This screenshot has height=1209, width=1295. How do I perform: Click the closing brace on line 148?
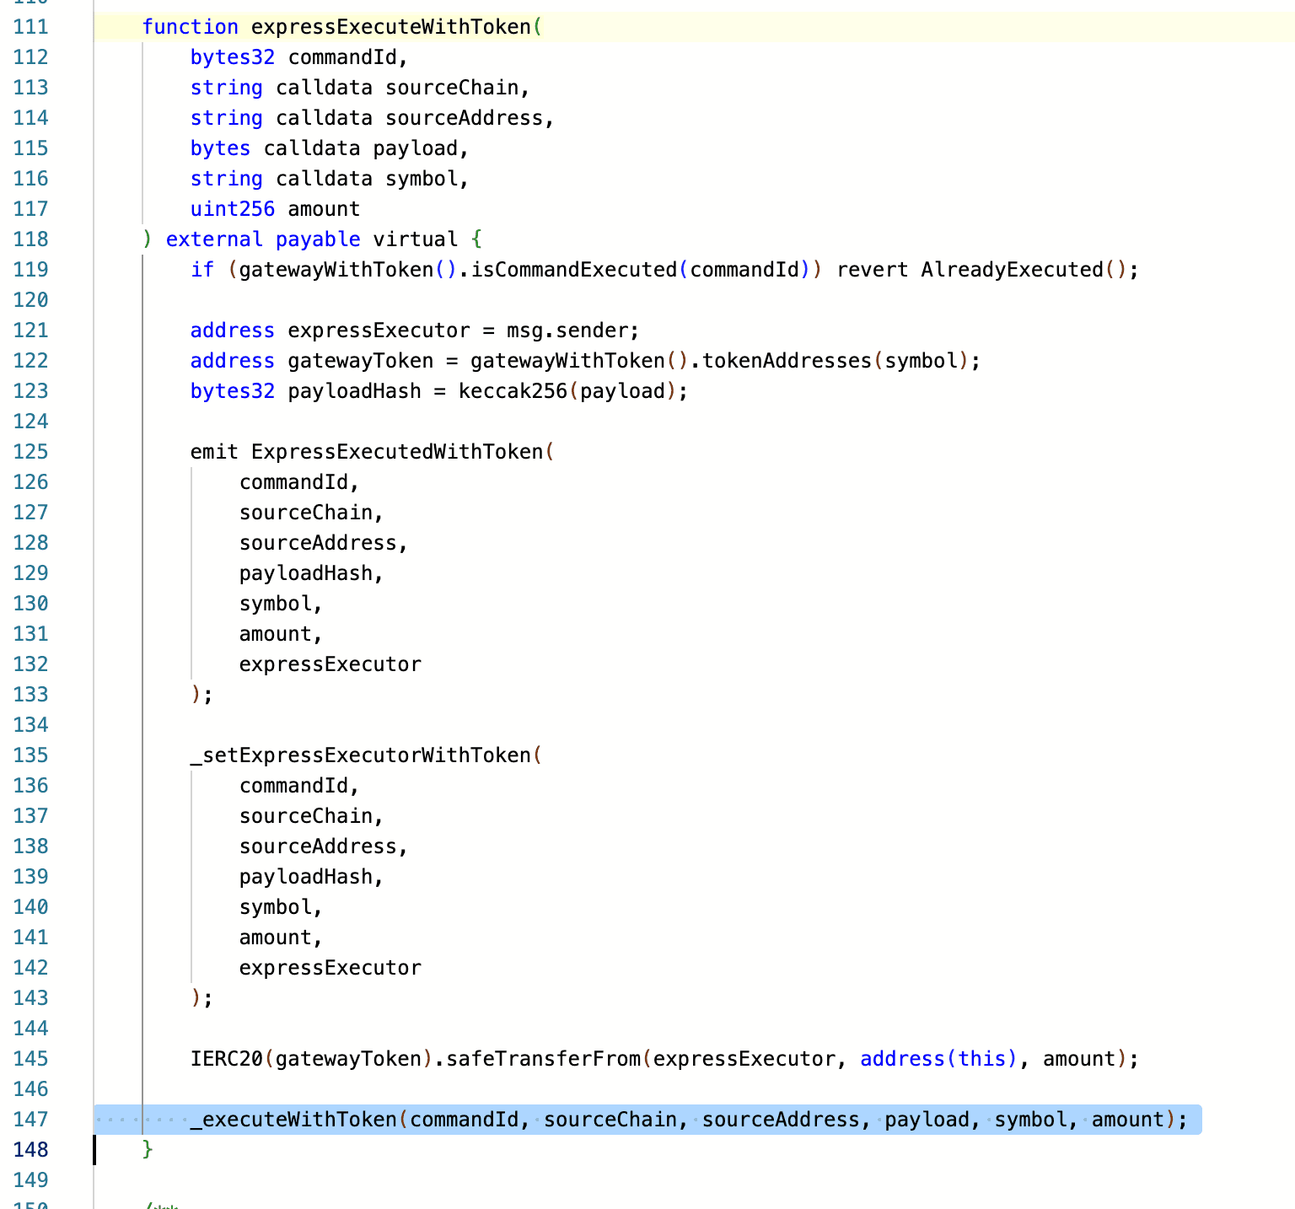coord(148,1150)
